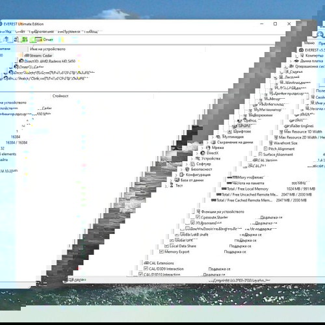325x325 pixels.
Task: Click the Stream: Cedar device entry
Action: [38, 55]
